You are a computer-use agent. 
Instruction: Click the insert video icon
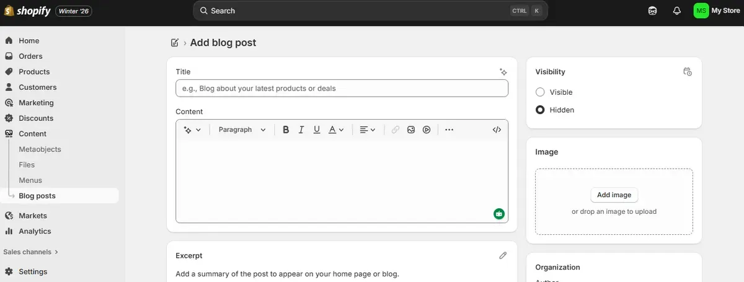[427, 130]
